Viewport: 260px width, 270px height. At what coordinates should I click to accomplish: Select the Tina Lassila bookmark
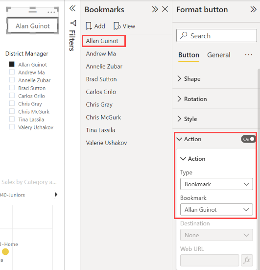[x=100, y=130]
